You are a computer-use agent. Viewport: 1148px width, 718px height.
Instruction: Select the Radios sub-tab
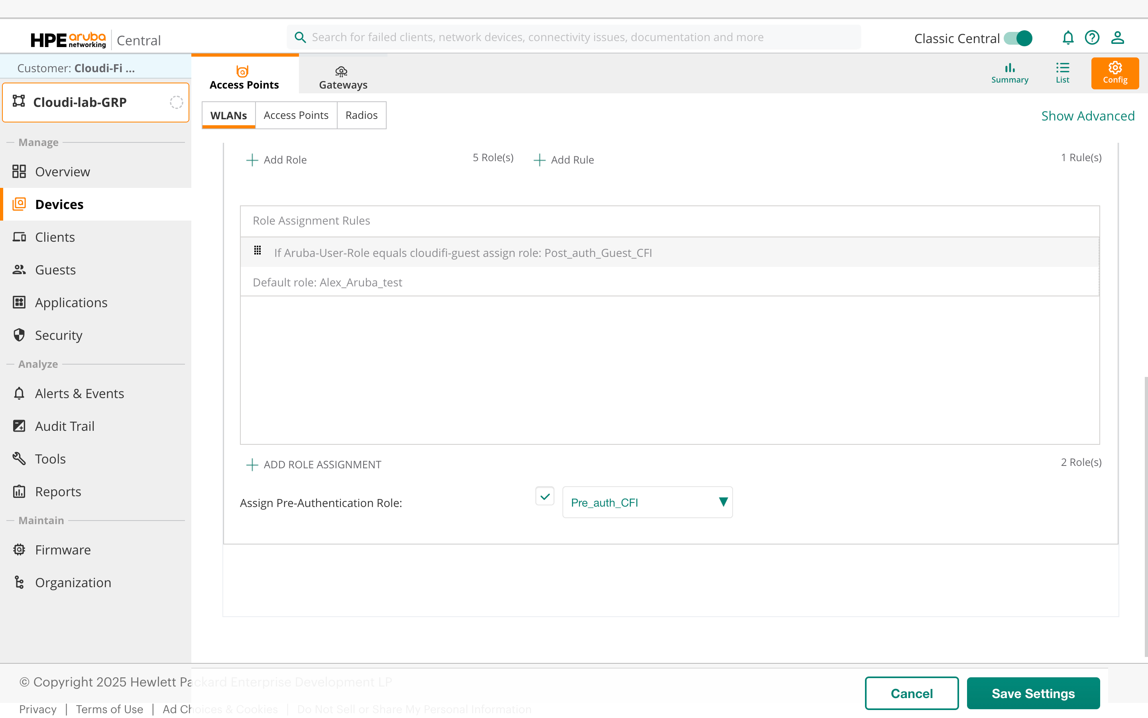tap(361, 115)
